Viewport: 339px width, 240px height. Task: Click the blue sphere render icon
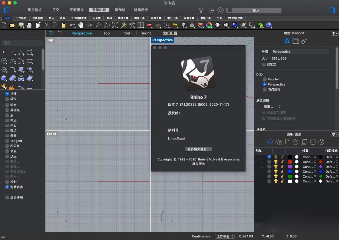pos(234,25)
